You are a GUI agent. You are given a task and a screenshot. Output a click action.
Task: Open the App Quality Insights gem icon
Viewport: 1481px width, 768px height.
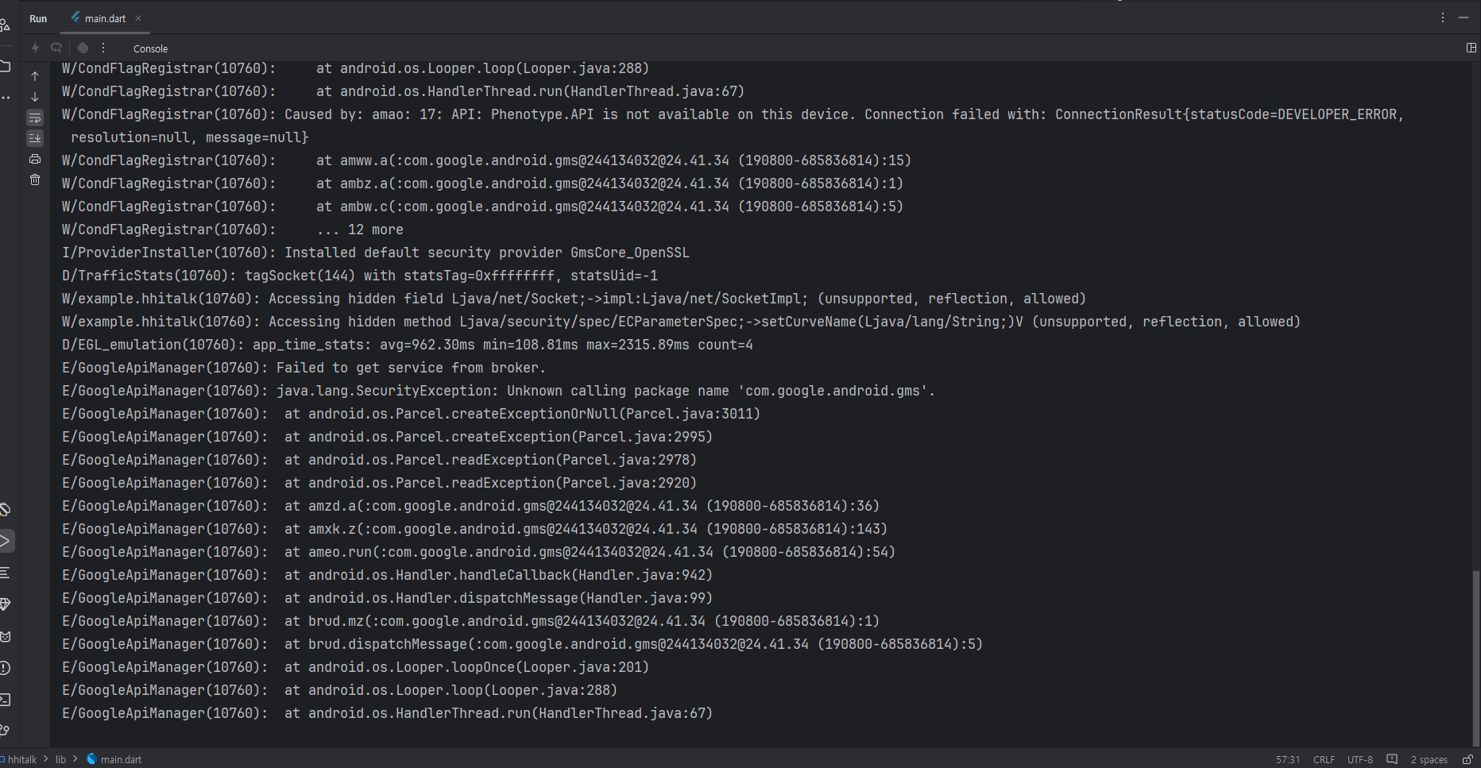[x=5, y=604]
